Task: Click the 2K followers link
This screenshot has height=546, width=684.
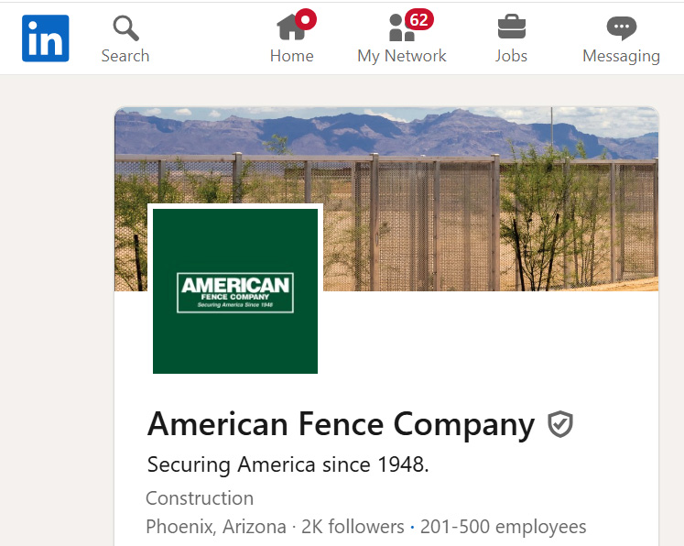Action: pyautogui.click(x=353, y=527)
